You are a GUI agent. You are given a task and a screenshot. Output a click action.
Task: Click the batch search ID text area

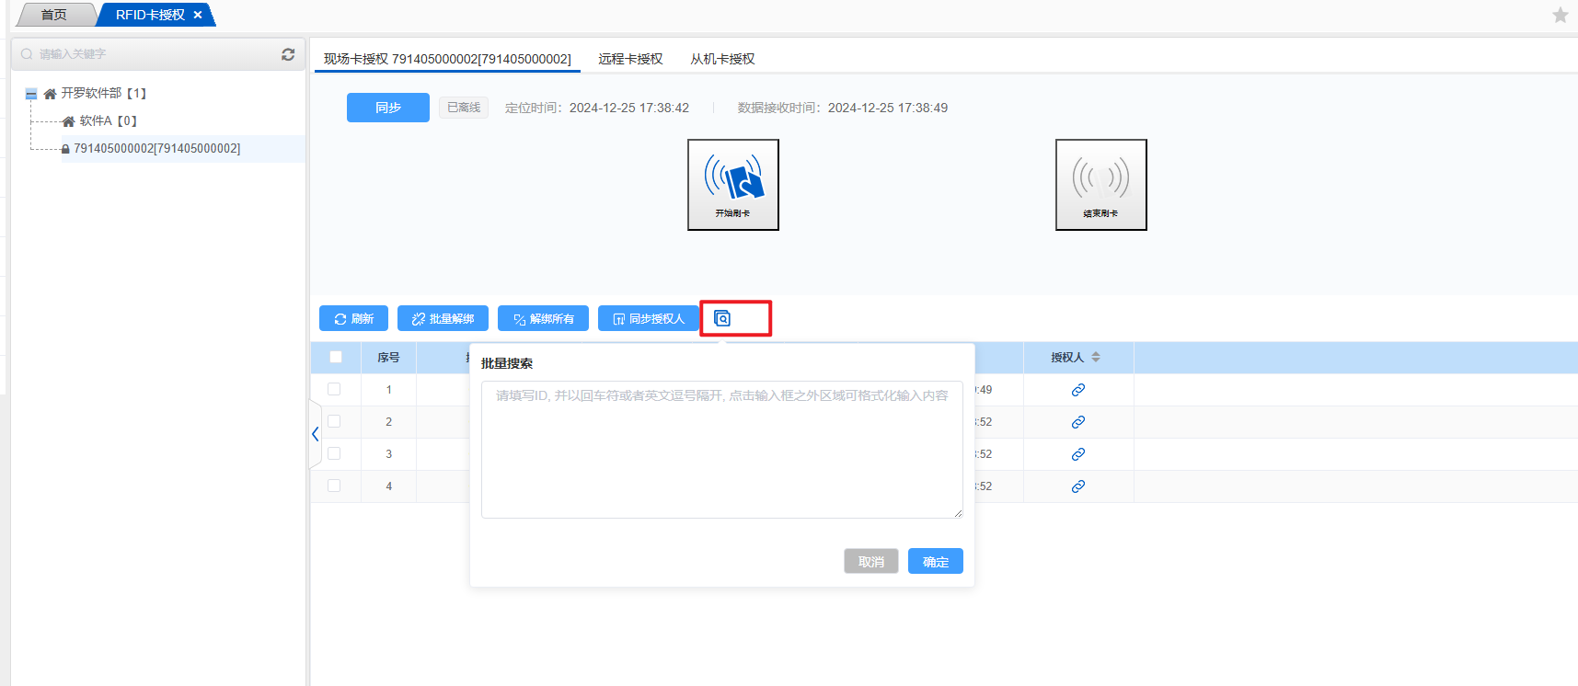721,451
